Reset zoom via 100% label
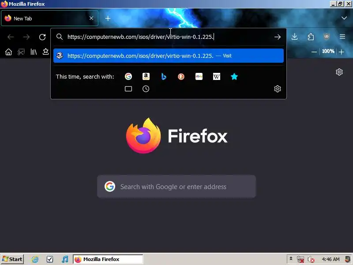Image resolution: width=353 pixels, height=265 pixels. coord(328,51)
